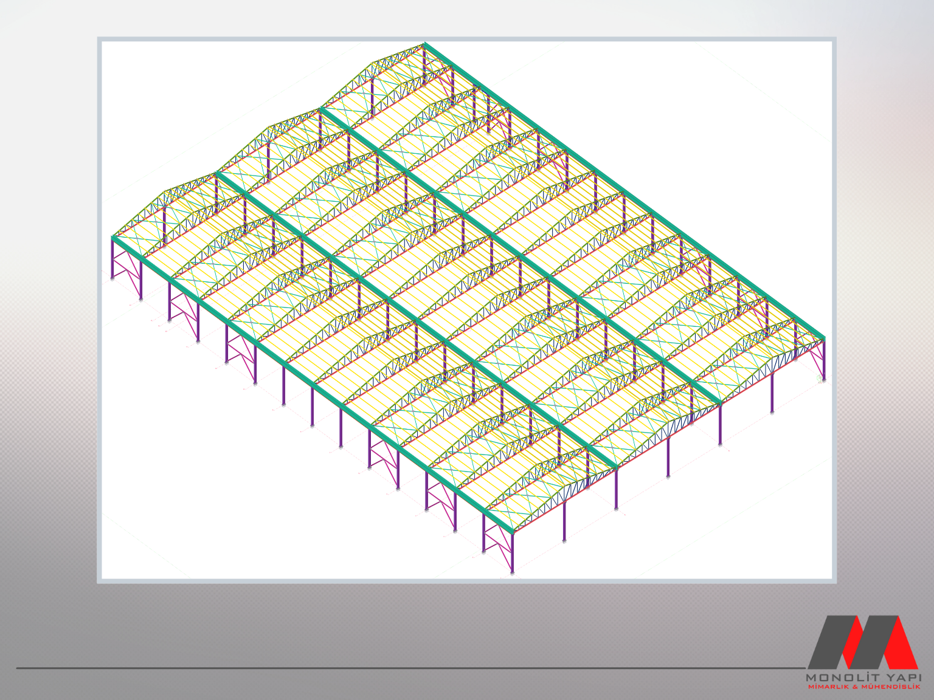This screenshot has height=700, width=934.
Task: Click the slide background above the image
Action: coord(467,18)
